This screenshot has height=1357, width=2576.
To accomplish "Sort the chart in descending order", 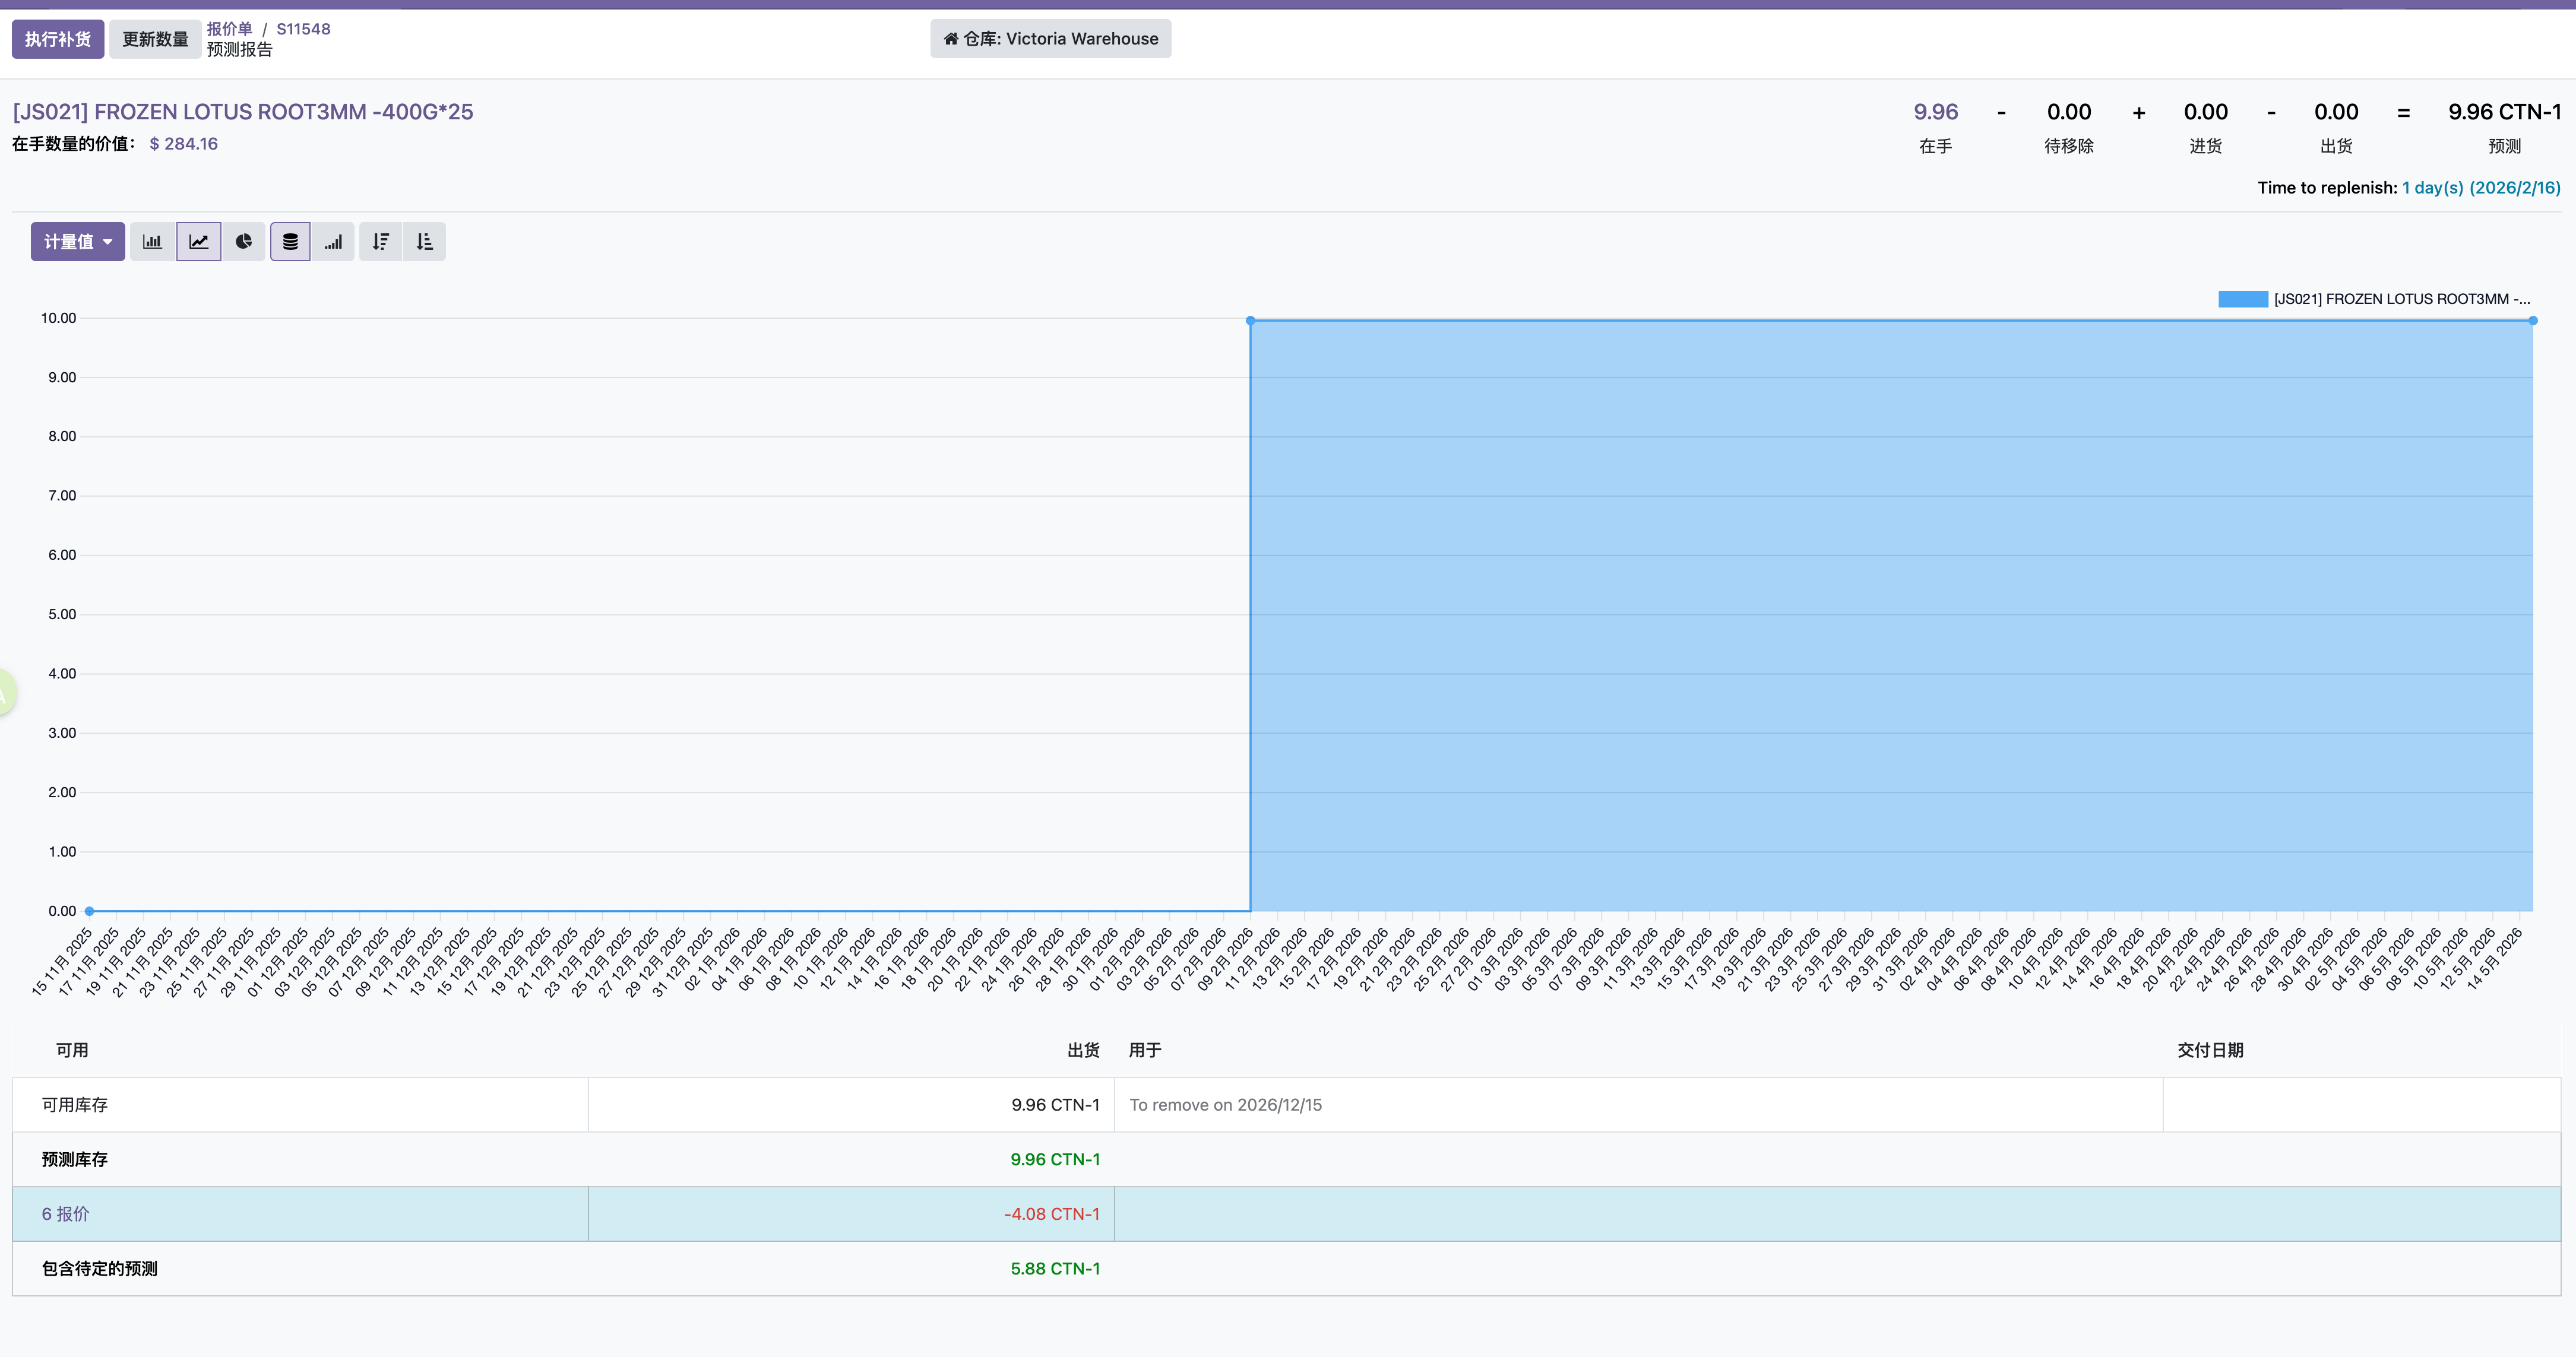I will pyautogui.click(x=381, y=242).
